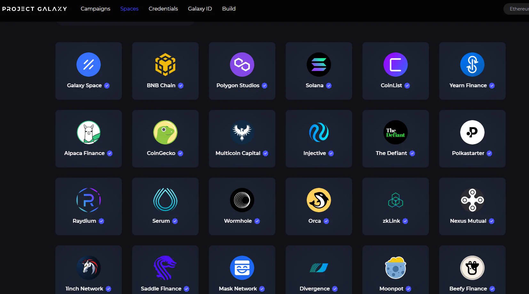
Task: Click the Project Galaxy home logo
Action: point(35,9)
